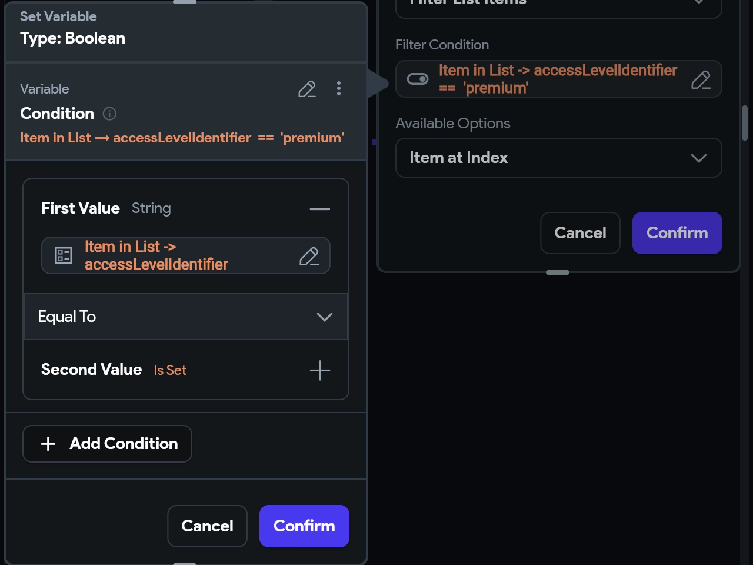Screen dimensions: 753x565
Task: Toggle the switch in the Filter Condition field
Action: [418, 78]
